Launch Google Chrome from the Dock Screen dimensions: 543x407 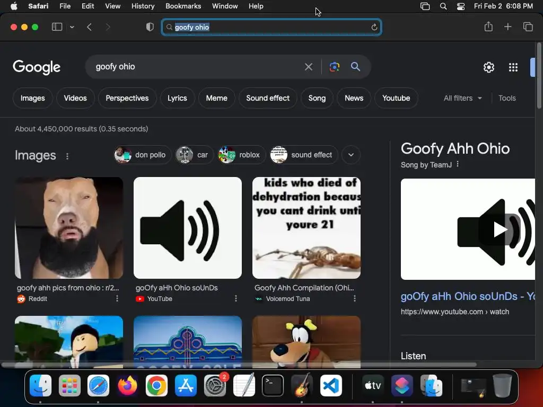[x=156, y=386]
